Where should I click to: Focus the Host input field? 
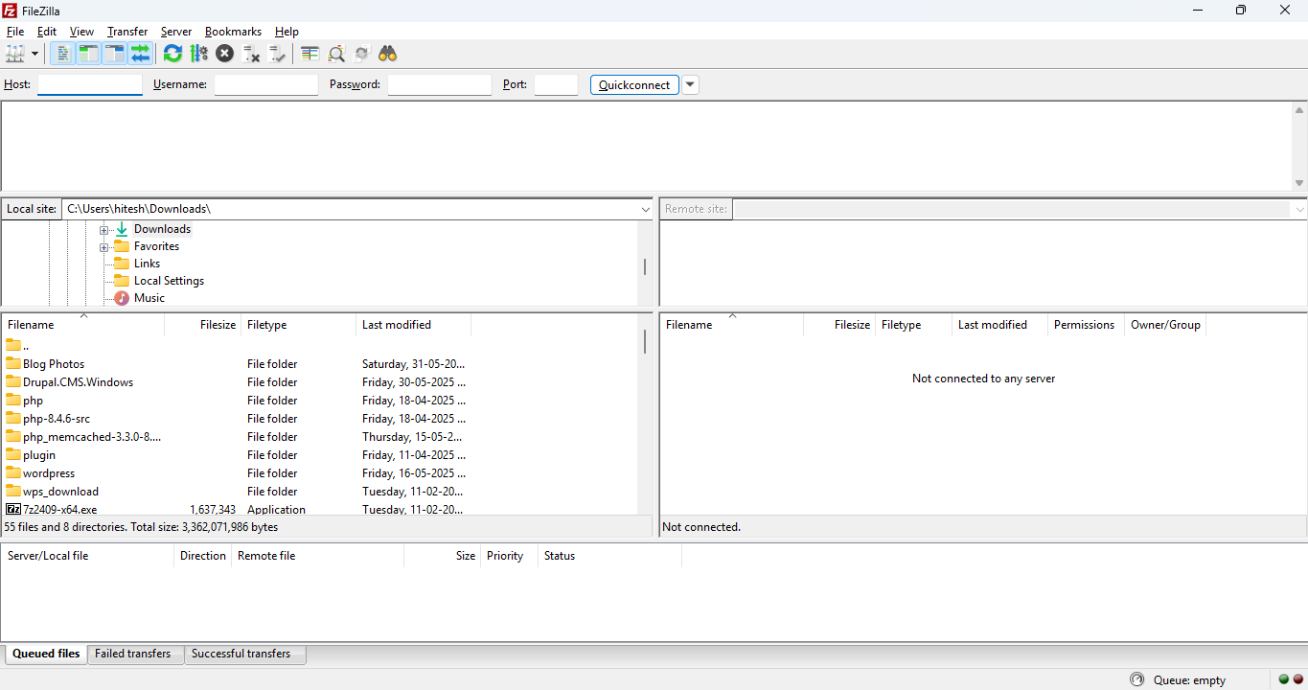[x=90, y=84]
